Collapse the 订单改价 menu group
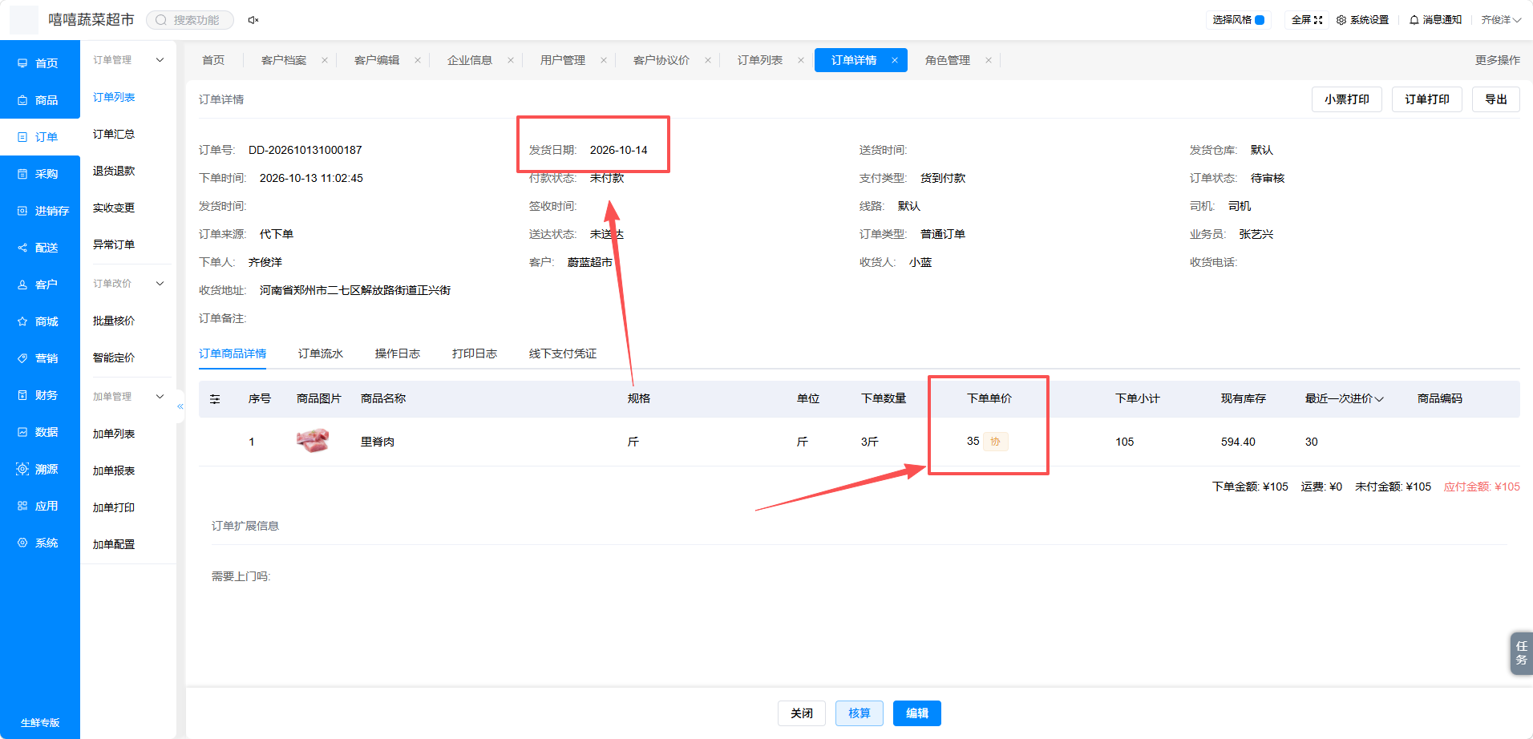 coord(160,284)
